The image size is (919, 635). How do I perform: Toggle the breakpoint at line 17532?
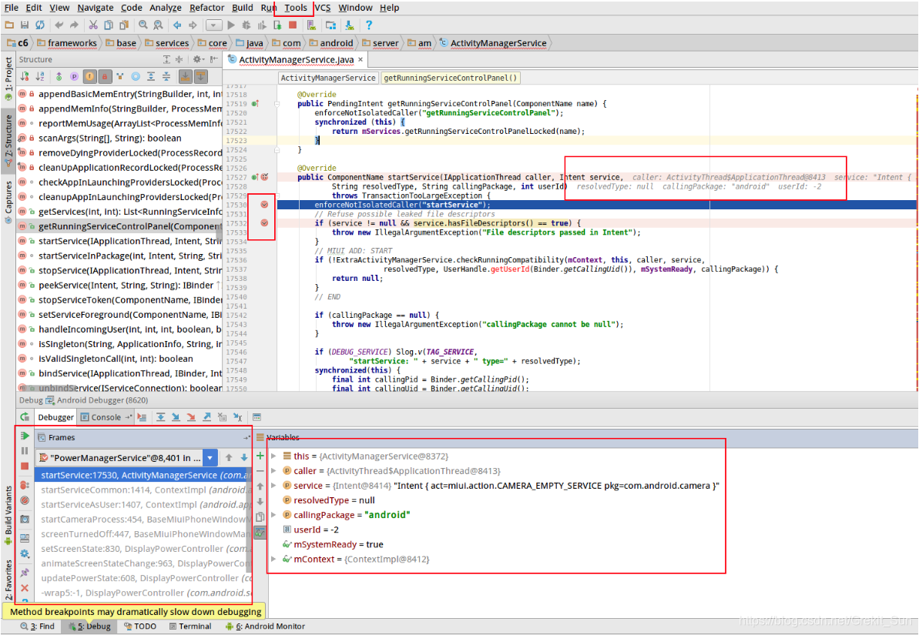264,222
